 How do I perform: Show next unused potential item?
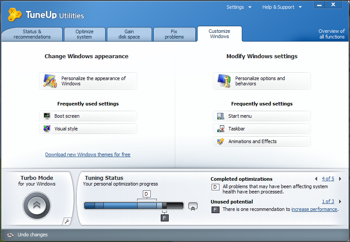(340, 201)
